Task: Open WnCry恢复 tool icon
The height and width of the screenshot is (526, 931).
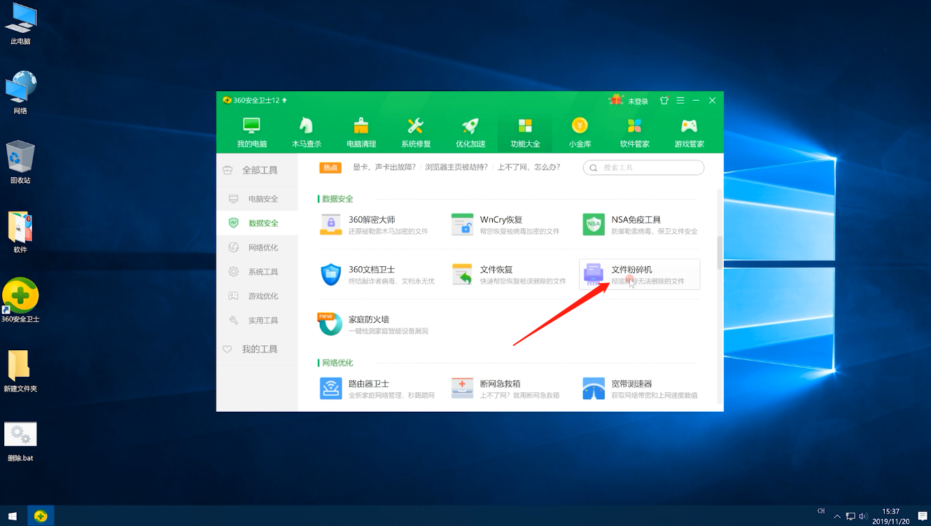Action: pos(463,224)
